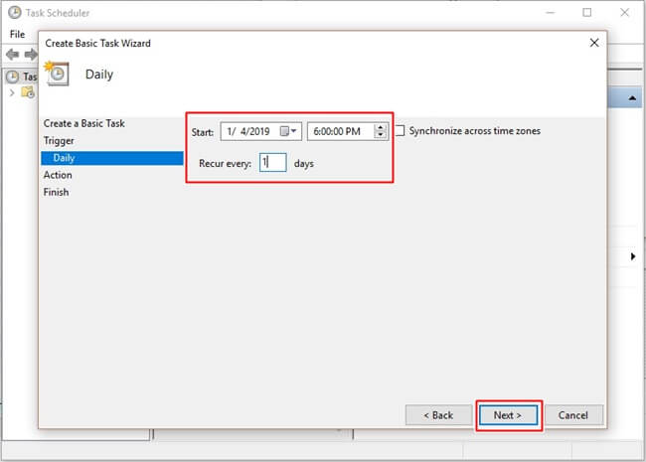Viewport: 646px width, 462px height.
Task: Click the forward arrow toolbar icon
Action: 31,54
